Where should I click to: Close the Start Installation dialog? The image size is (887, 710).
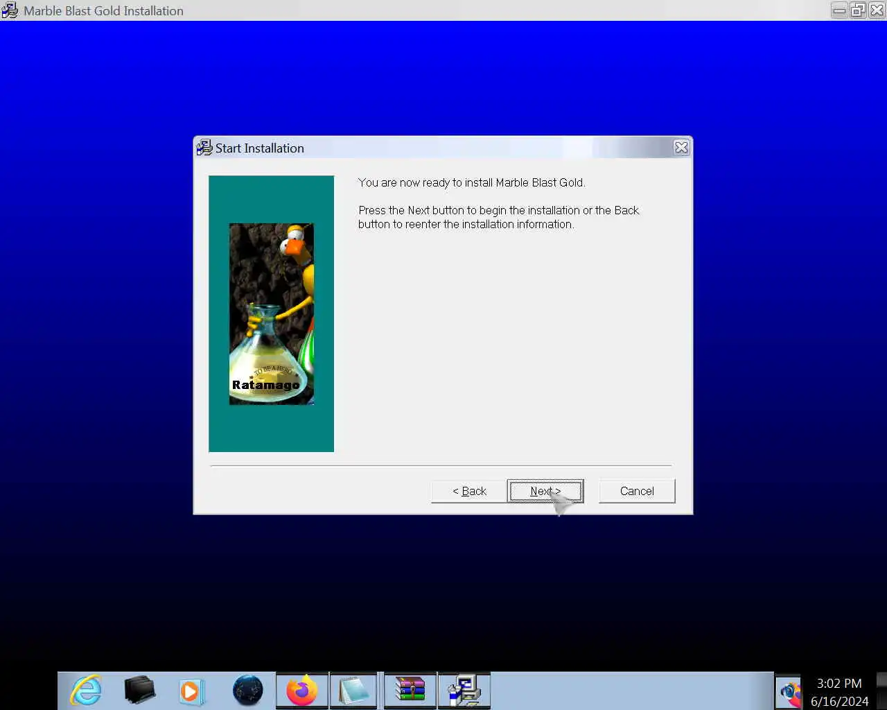point(681,147)
